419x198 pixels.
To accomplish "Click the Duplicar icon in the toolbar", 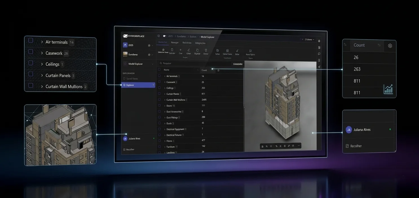I will (197, 50).
